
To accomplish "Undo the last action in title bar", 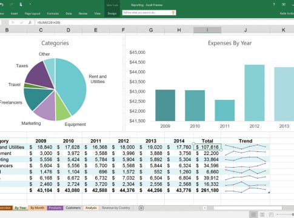I will click(1, 4).
